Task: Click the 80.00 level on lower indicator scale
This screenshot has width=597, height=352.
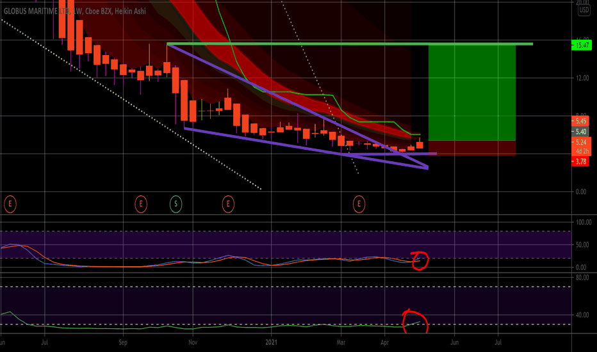Action: [x=582, y=277]
